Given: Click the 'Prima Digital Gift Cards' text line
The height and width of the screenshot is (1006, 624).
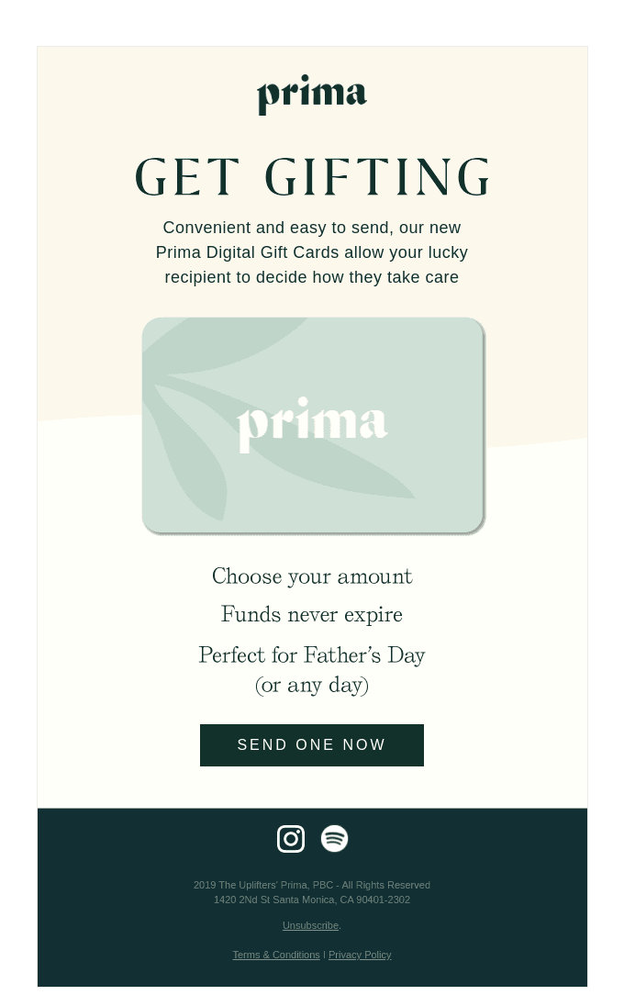Looking at the screenshot, I should click(312, 252).
